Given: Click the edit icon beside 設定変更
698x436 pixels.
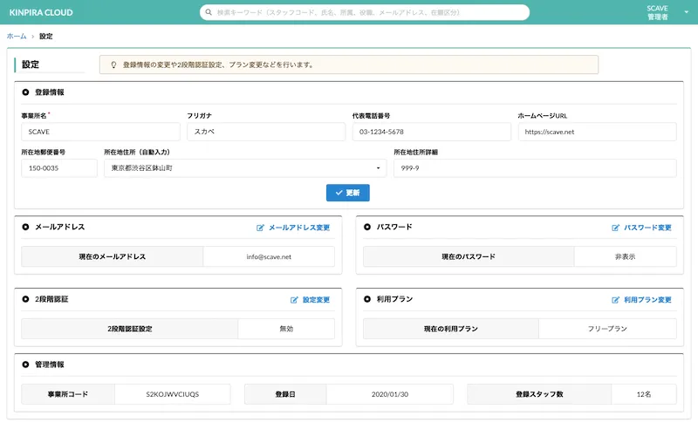Looking at the screenshot, I should point(294,300).
